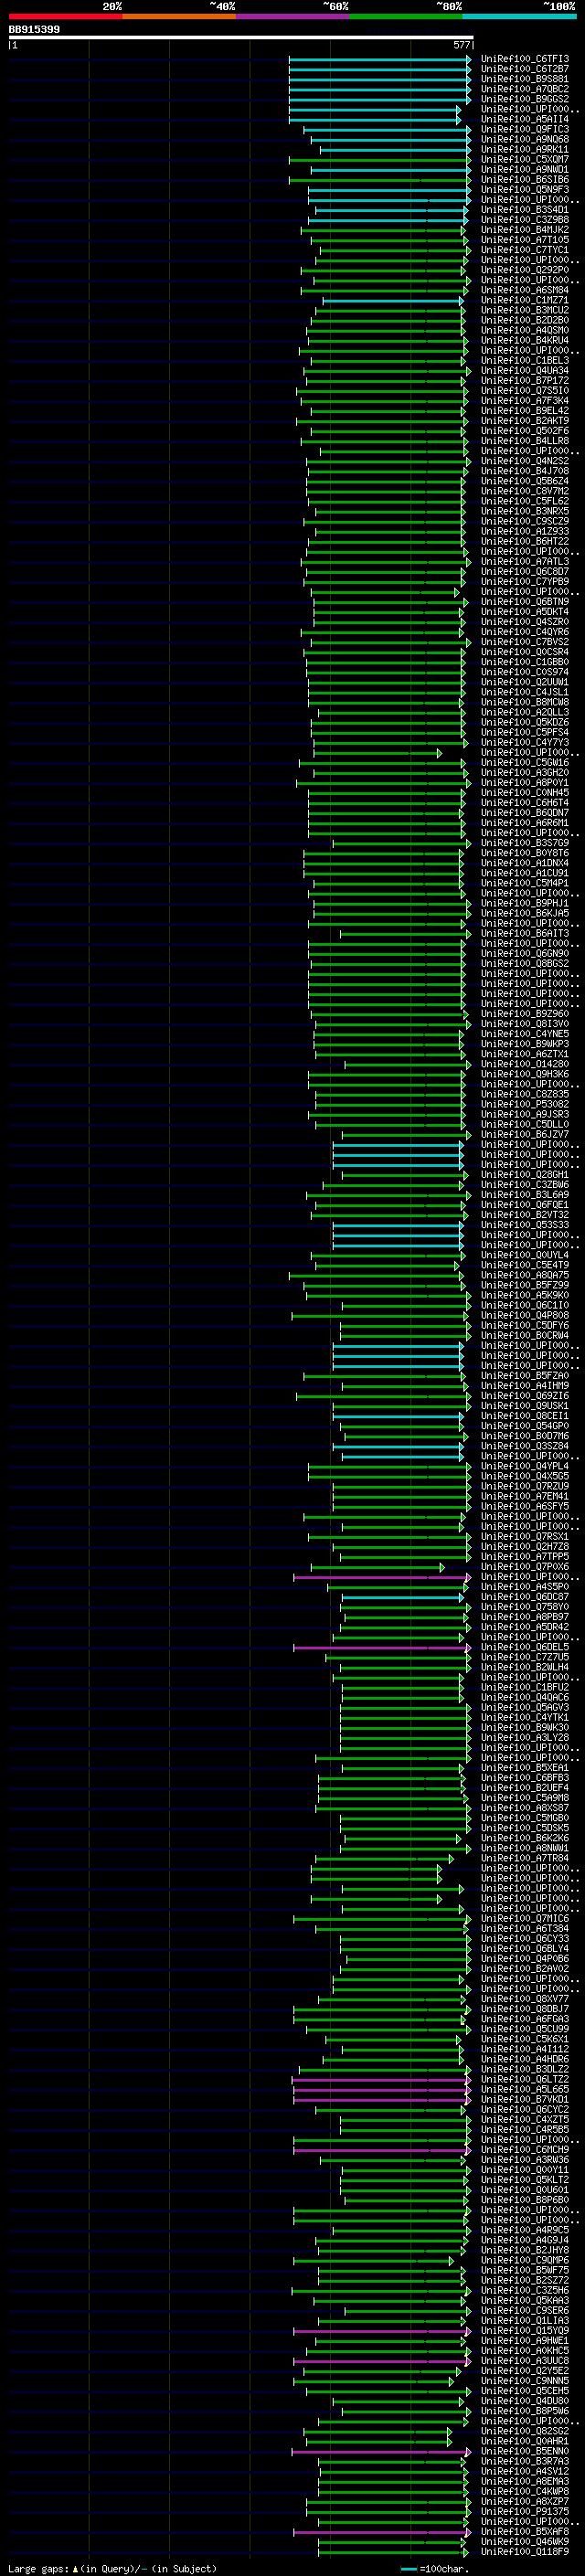Select the UniRef100_B8P6B0 label
585x2576 pixels.
pos(525,2199)
